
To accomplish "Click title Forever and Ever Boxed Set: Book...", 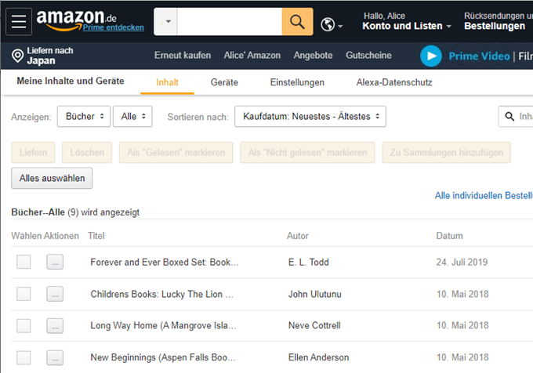I will tap(165, 263).
